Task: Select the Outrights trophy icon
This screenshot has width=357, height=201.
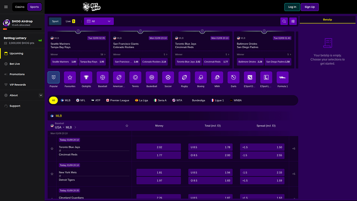Action: pyautogui.click(x=87, y=77)
